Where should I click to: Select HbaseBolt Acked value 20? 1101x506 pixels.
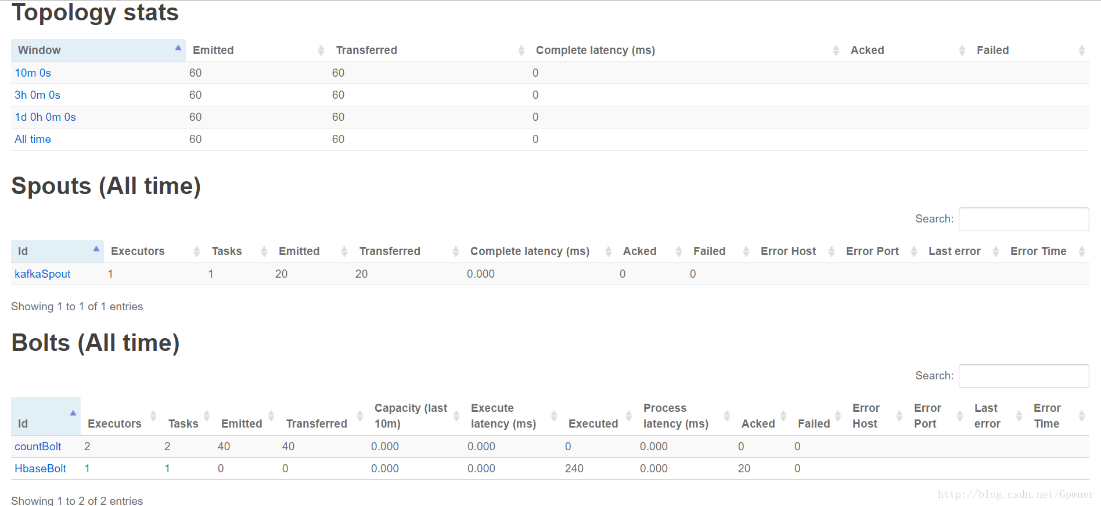tap(744, 469)
